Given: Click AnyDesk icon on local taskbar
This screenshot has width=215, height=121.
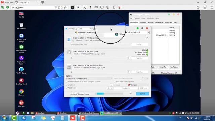Looking at the screenshot, I should [x=73, y=118].
